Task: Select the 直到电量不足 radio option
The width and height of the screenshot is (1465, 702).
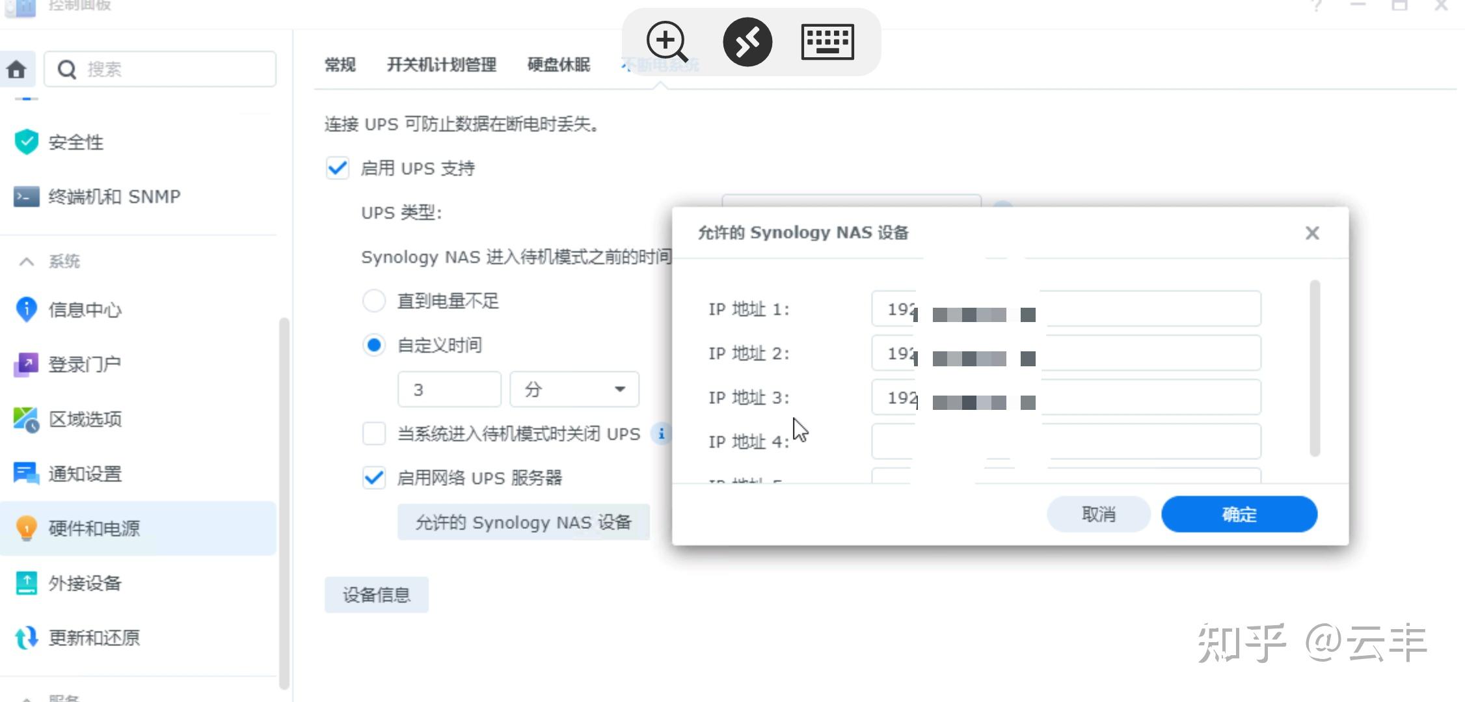Action: [x=374, y=301]
